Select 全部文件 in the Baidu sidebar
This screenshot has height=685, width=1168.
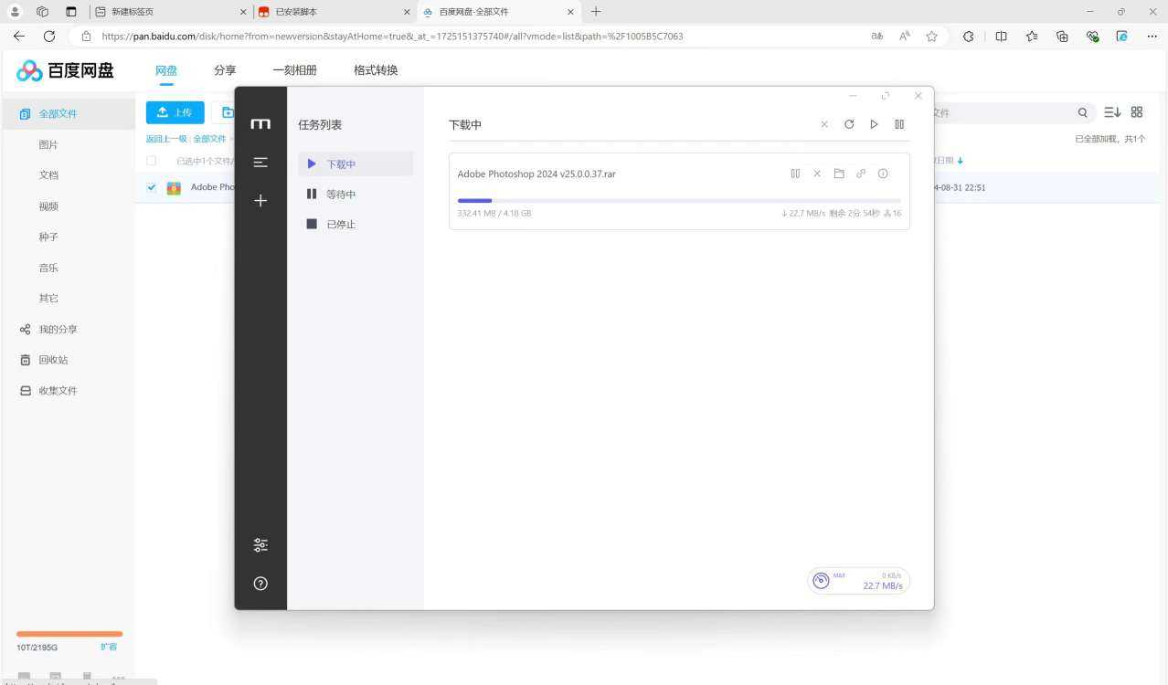coord(68,114)
